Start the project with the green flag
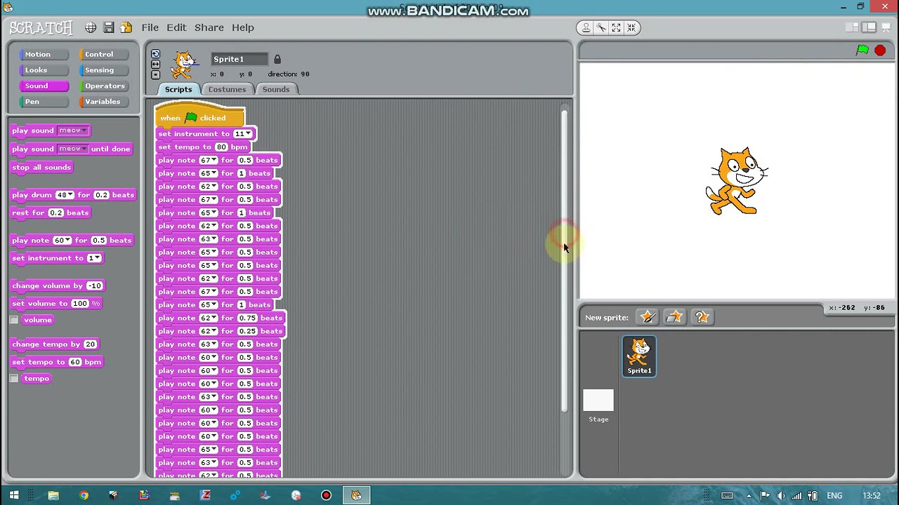The width and height of the screenshot is (899, 505). [862, 50]
